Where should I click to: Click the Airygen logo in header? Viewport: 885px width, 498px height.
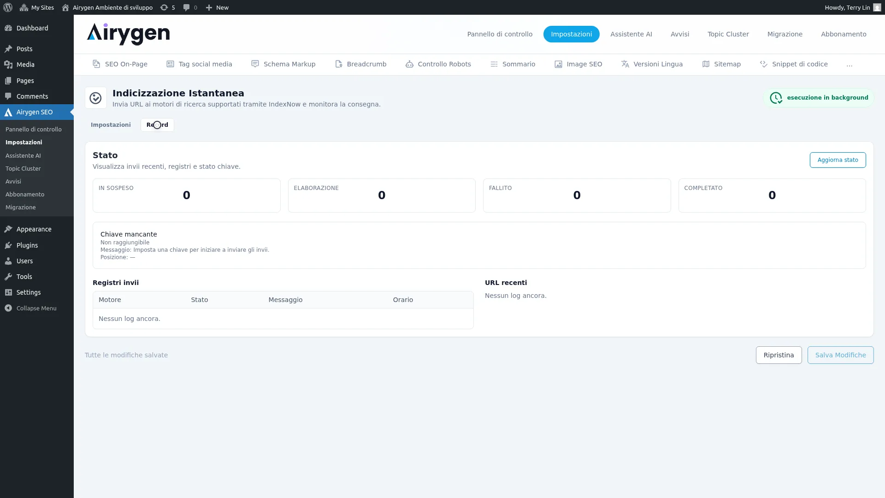[128, 34]
